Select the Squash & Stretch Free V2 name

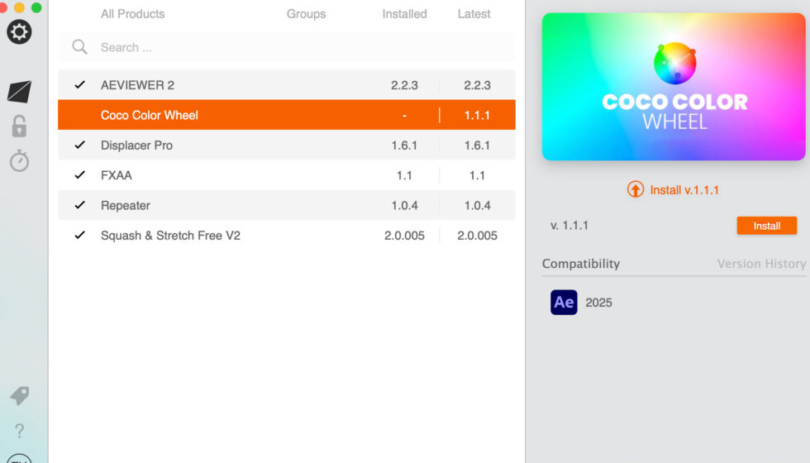click(170, 236)
